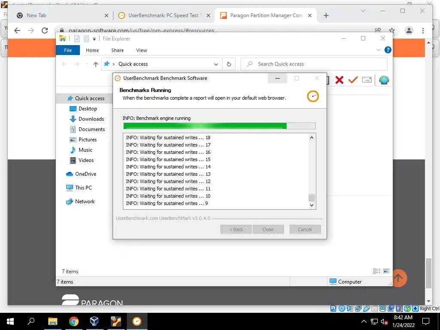Open the File Explorer folder icon in title bar
This screenshot has height=330, width=440.
pos(63,38)
